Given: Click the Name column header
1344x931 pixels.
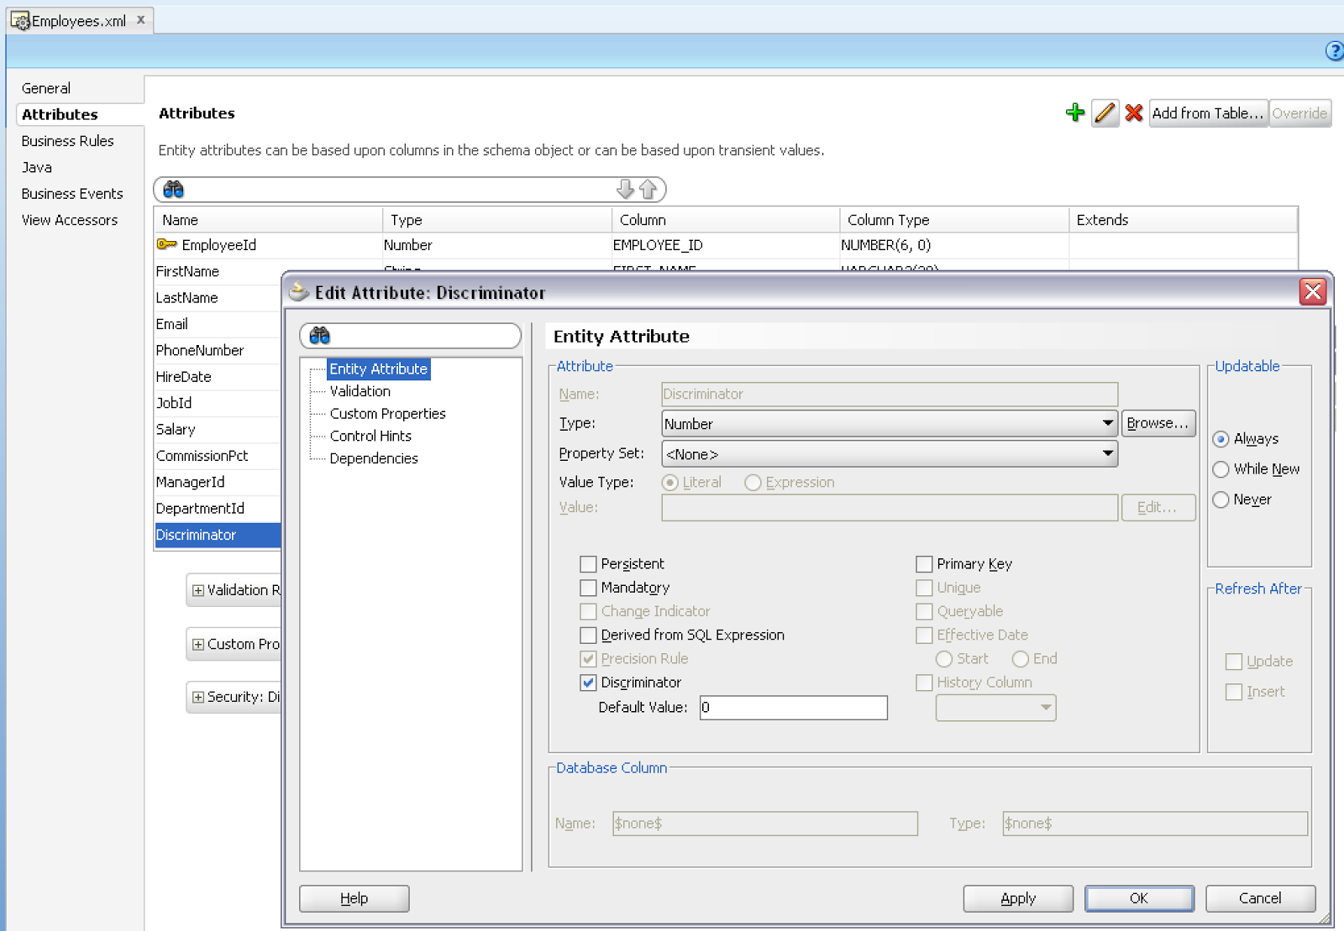Looking at the screenshot, I should [x=268, y=220].
